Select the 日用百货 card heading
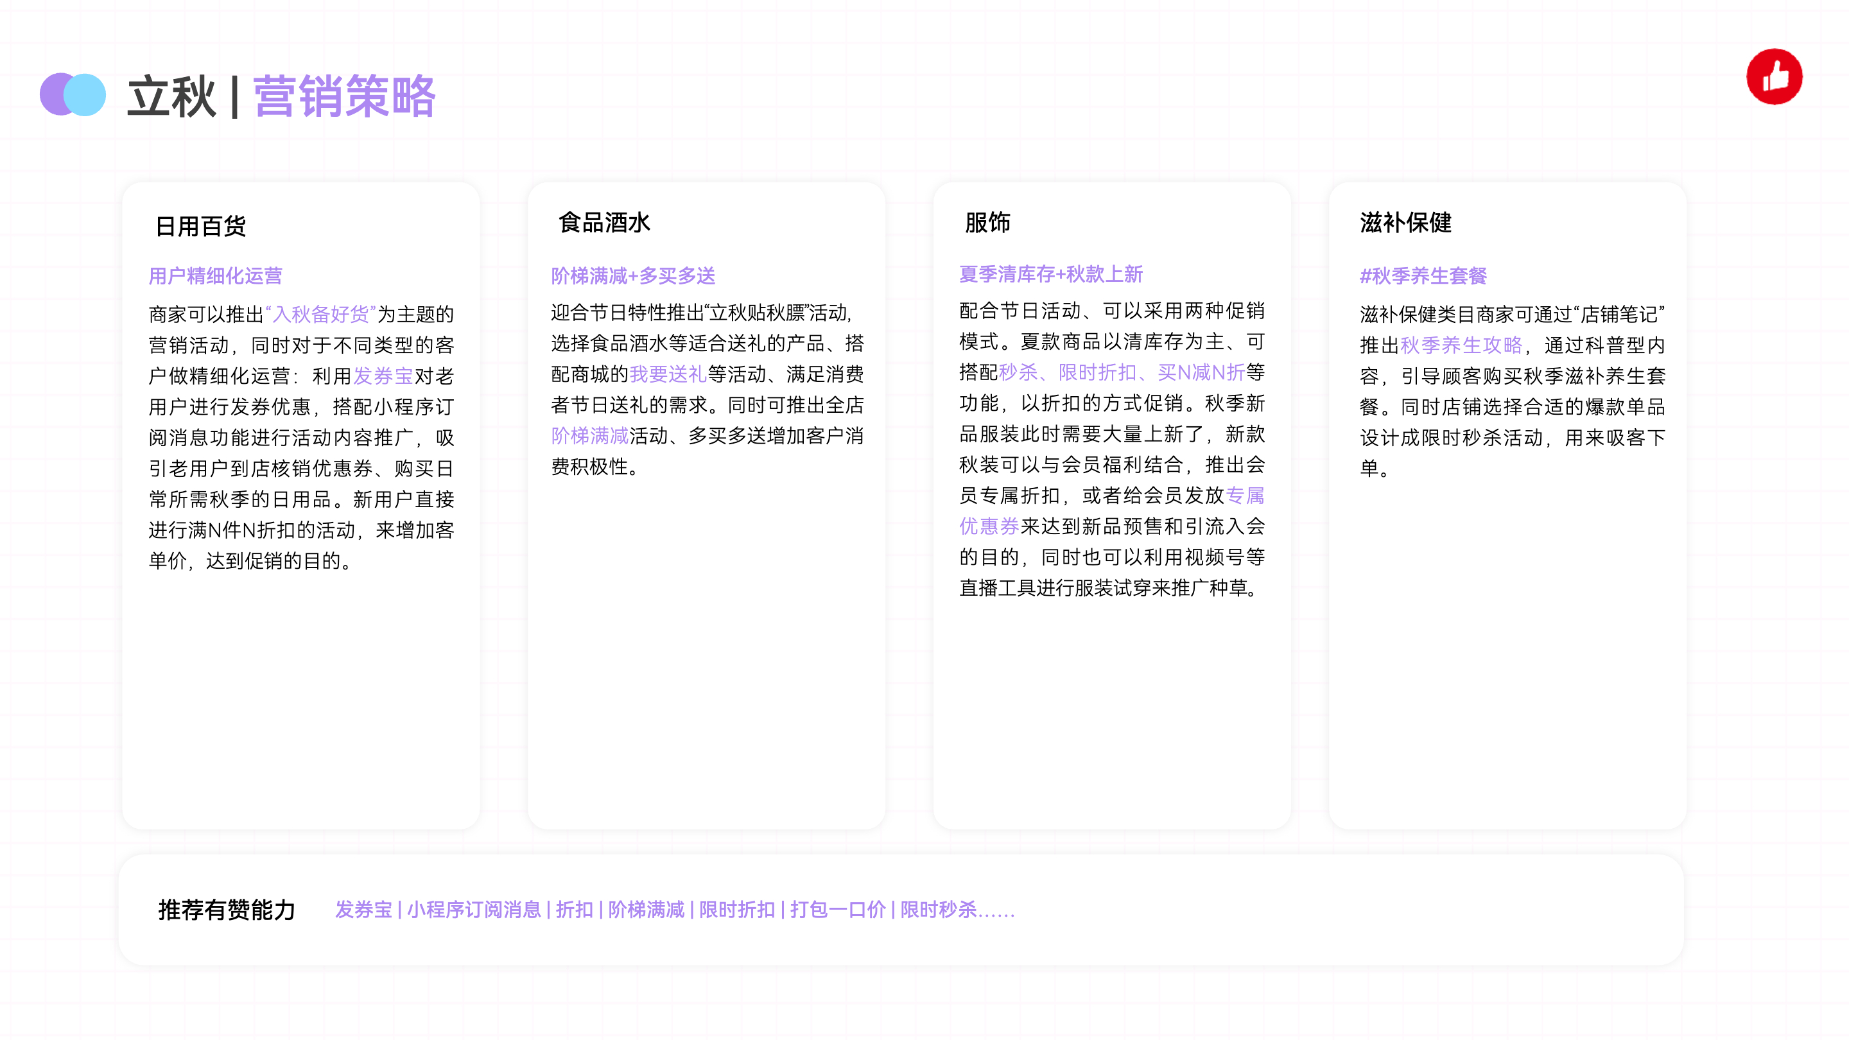The width and height of the screenshot is (1849, 1040). point(201,226)
